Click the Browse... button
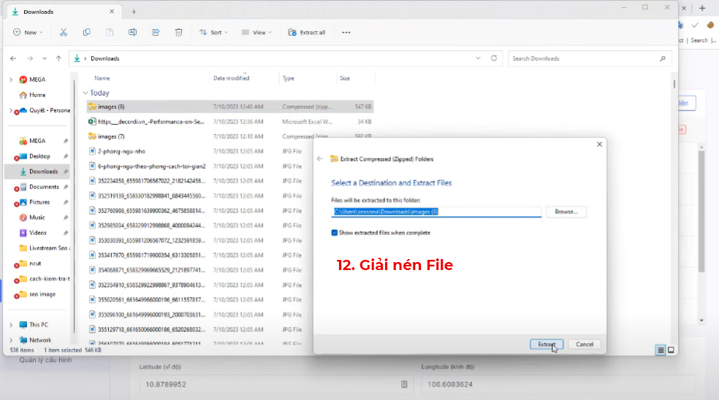 (x=566, y=212)
